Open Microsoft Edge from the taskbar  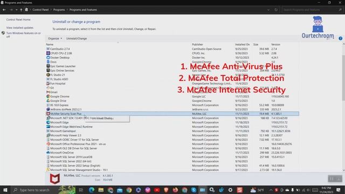(x=92, y=190)
